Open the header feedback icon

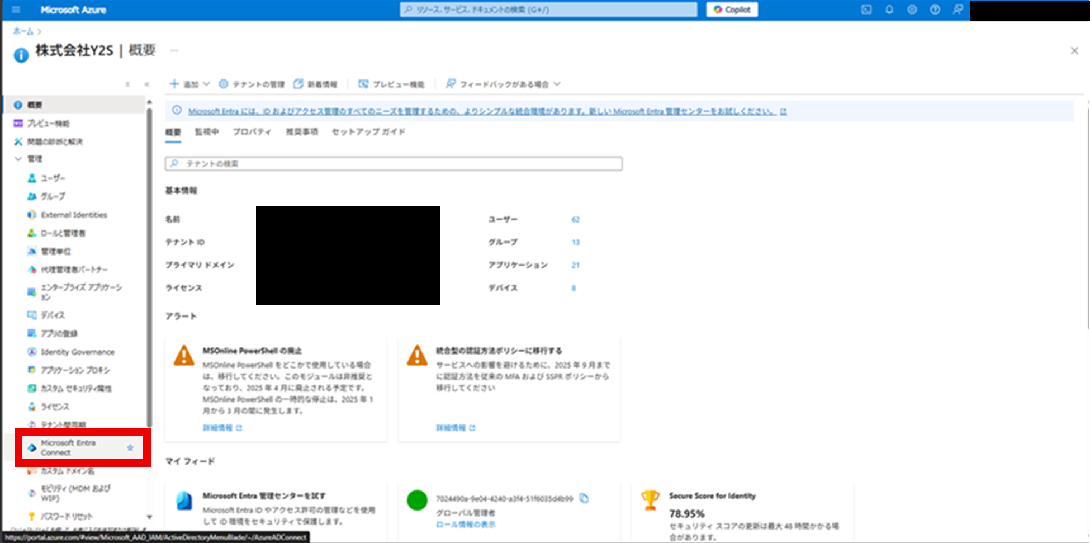pos(958,10)
